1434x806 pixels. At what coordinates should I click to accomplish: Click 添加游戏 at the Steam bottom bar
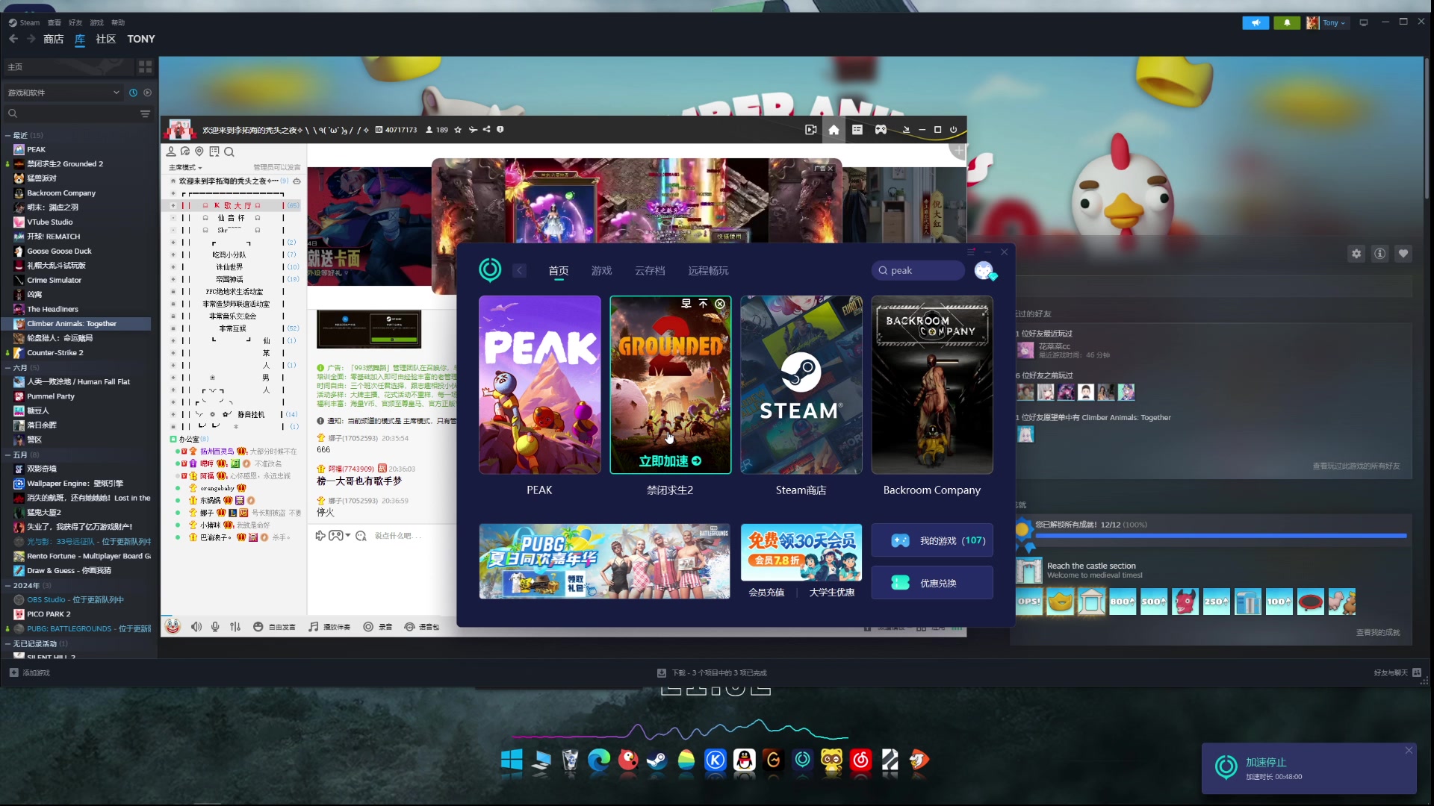[x=30, y=673]
